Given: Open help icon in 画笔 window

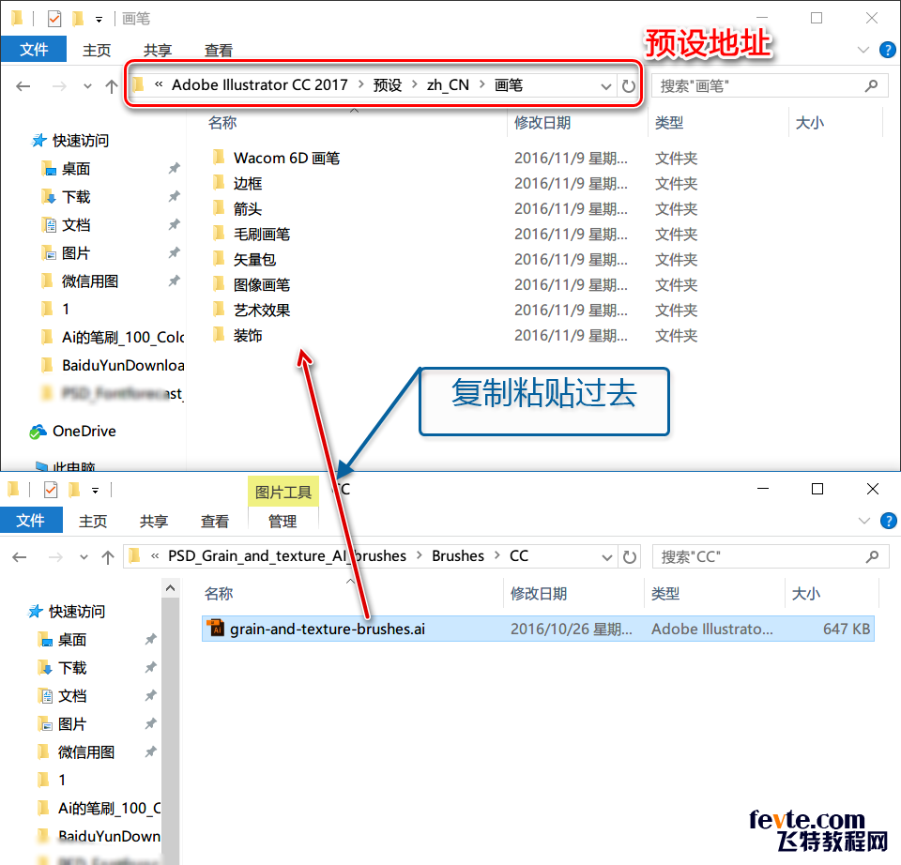Looking at the screenshot, I should (887, 50).
